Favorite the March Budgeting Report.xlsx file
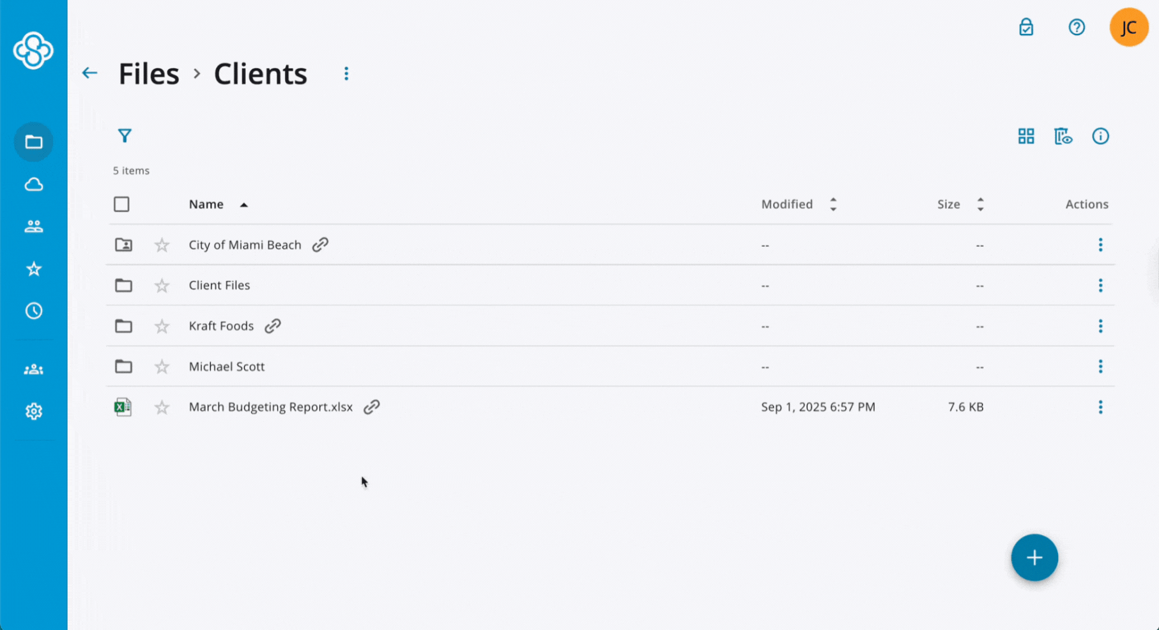 pos(162,408)
